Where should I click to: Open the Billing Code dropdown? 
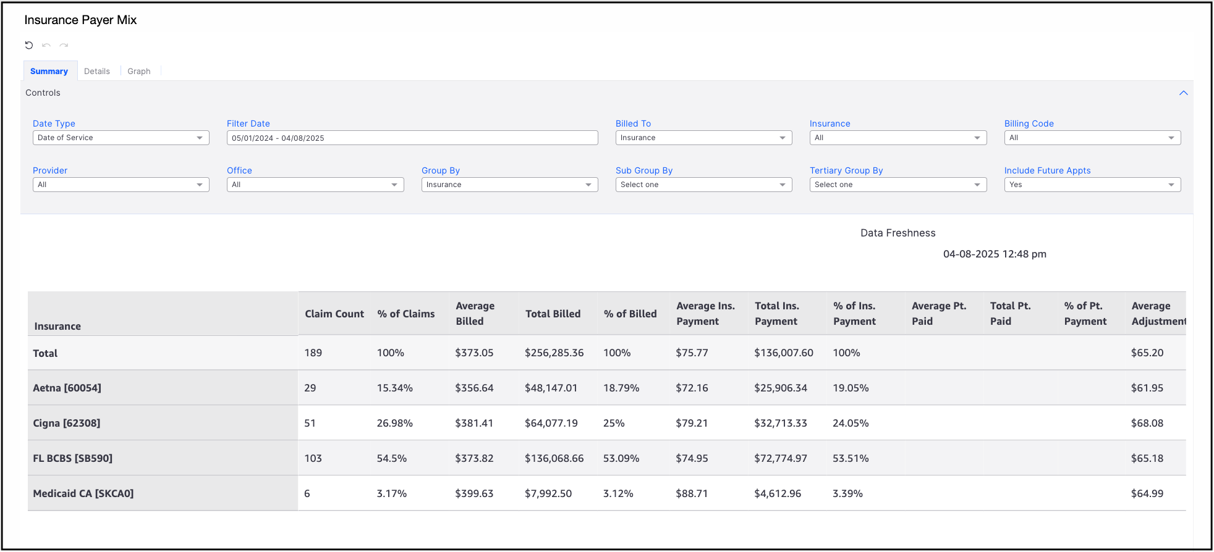click(x=1092, y=138)
